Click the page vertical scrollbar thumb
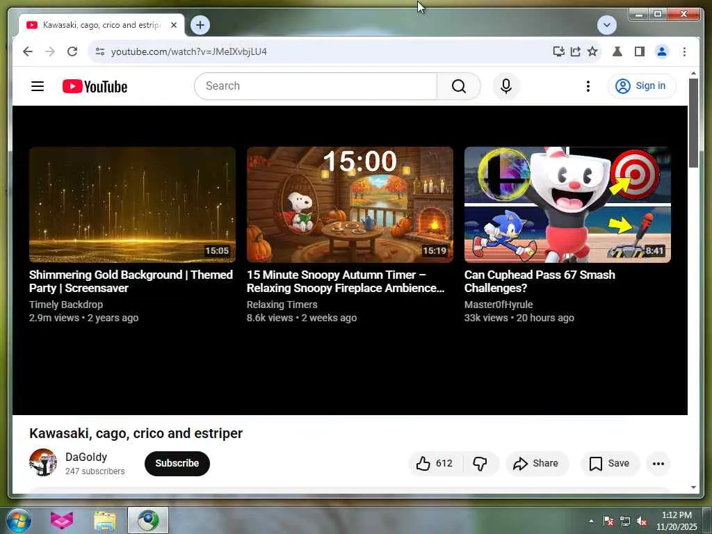 click(x=693, y=124)
